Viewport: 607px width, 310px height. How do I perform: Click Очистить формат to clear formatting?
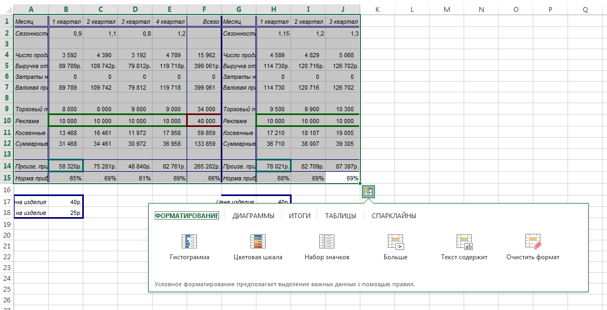[x=533, y=247]
